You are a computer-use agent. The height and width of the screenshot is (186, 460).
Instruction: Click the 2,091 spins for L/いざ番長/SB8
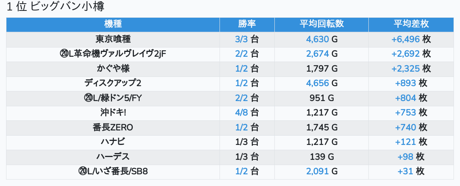(x=318, y=172)
